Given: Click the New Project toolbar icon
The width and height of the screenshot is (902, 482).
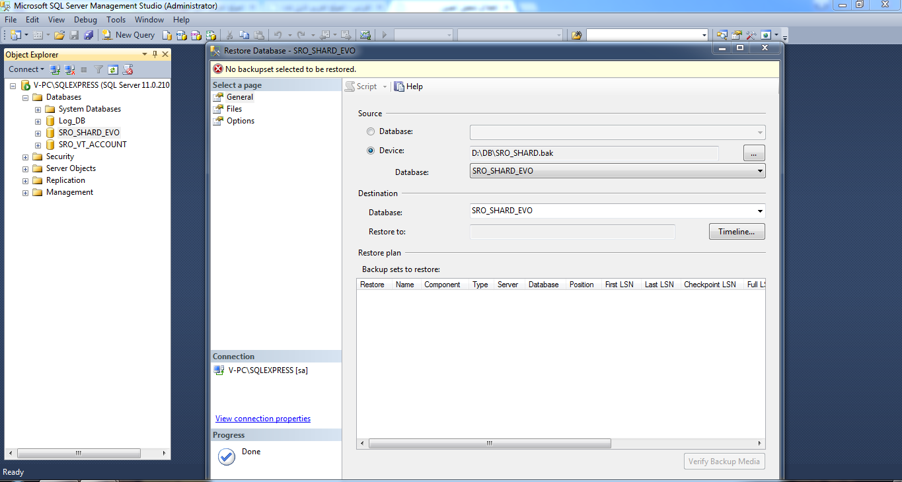Looking at the screenshot, I should tap(16, 35).
